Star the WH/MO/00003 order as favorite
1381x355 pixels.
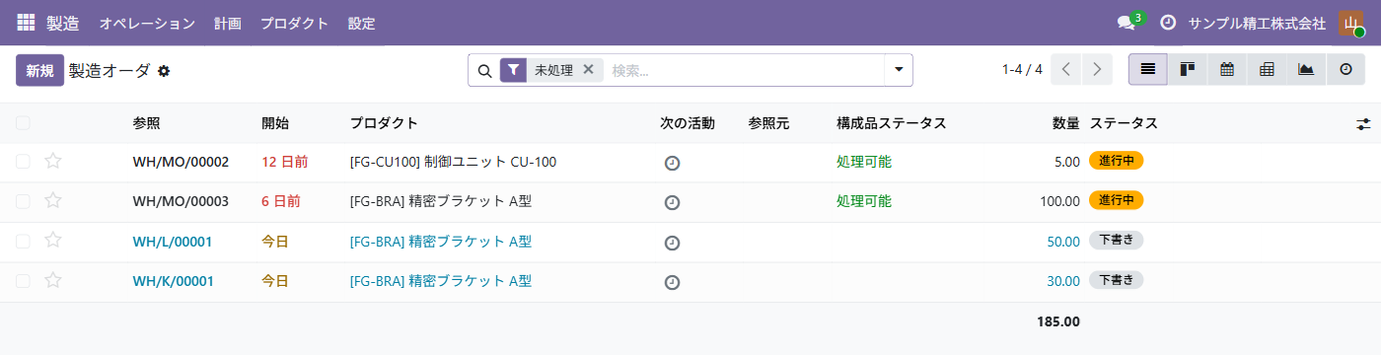tap(53, 201)
